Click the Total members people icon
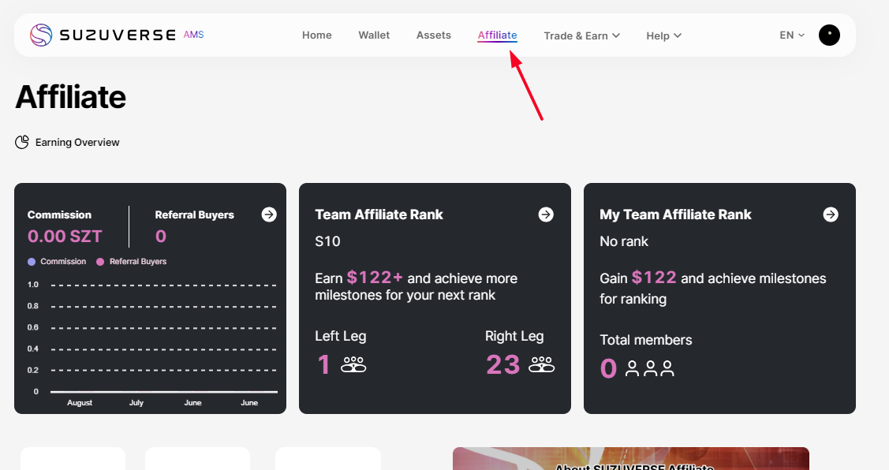 click(x=650, y=368)
